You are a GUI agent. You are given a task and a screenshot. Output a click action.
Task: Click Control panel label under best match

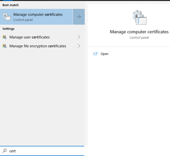[x=23, y=20]
